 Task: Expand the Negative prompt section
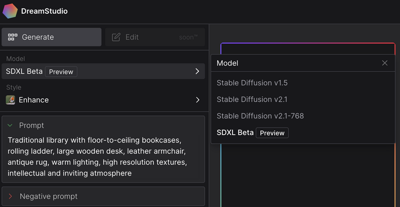pos(10,196)
